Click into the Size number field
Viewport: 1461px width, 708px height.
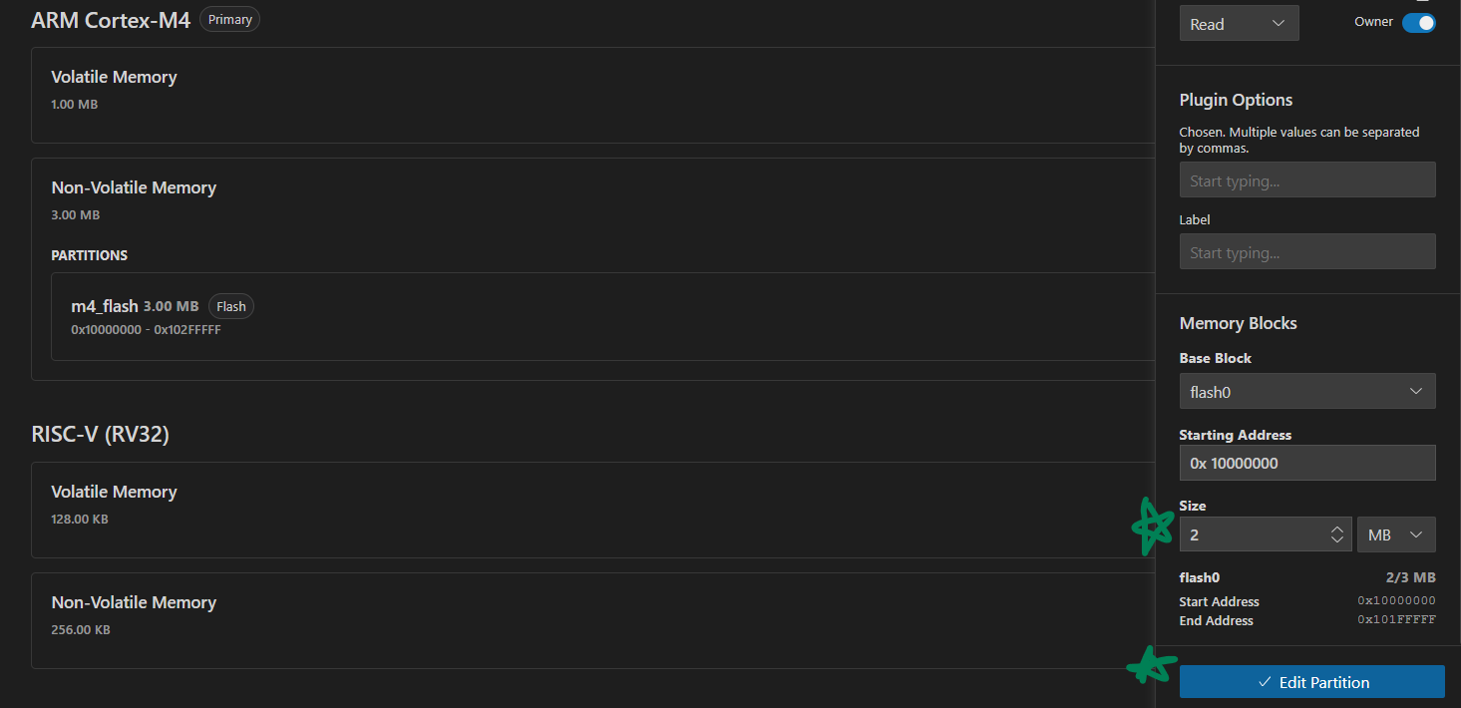(x=1252, y=534)
